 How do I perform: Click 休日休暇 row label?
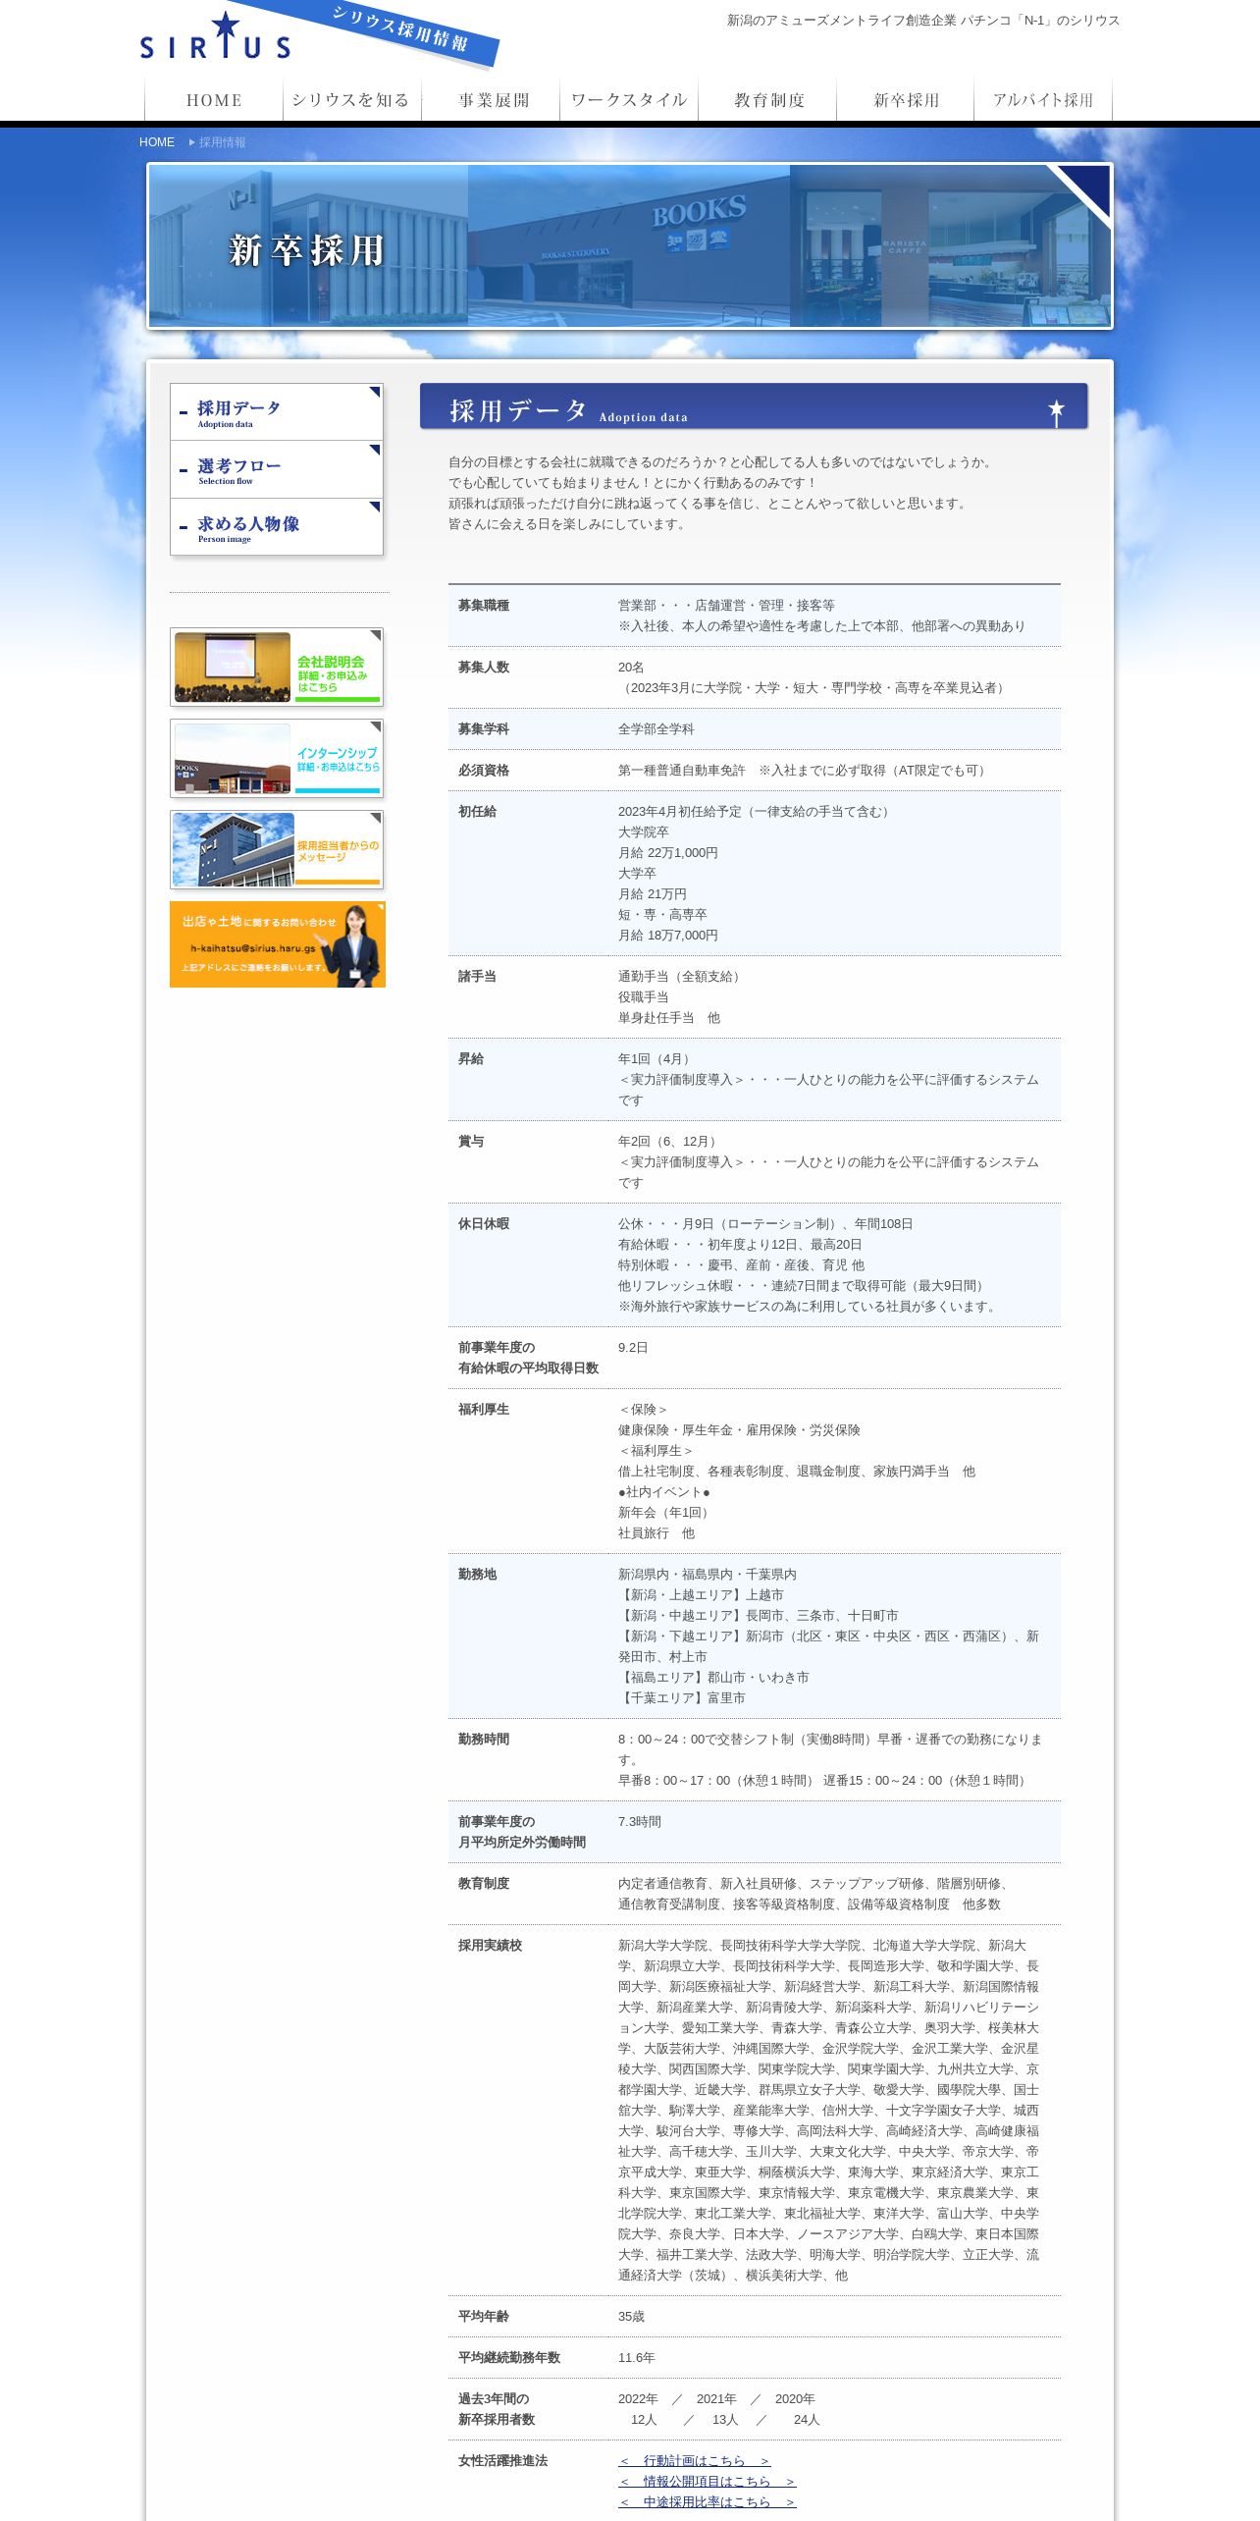pyautogui.click(x=484, y=1224)
